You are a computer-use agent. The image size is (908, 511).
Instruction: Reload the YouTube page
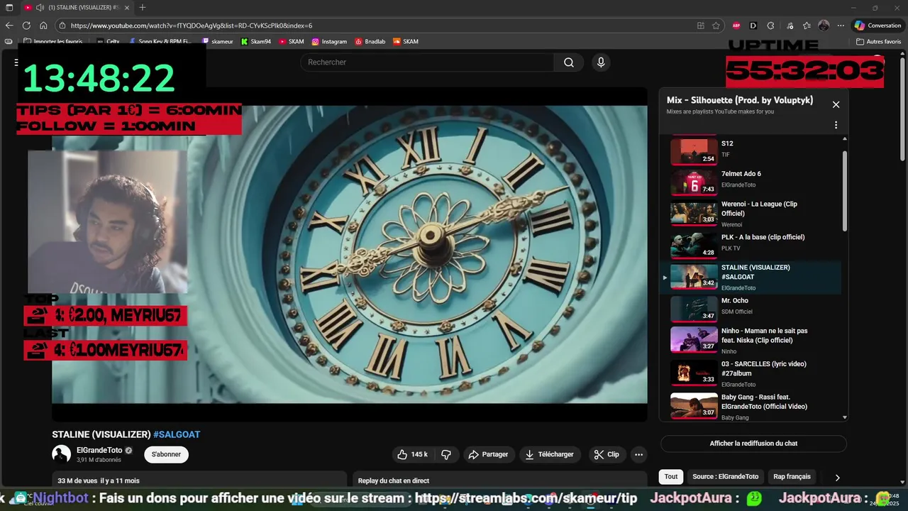[x=26, y=26]
